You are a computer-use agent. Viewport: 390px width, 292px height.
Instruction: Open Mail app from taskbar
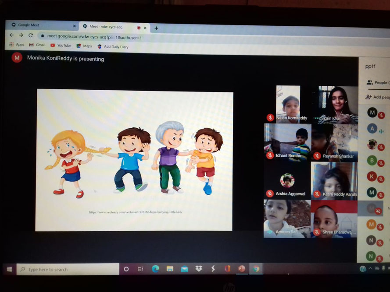coord(184,269)
